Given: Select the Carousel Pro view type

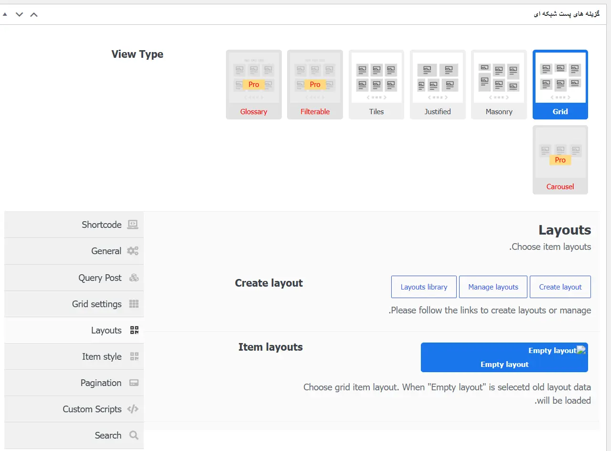Looking at the screenshot, I should pos(560,160).
